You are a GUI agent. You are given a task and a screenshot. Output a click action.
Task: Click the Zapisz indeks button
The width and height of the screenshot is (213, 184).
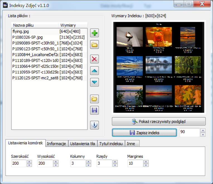tap(144, 133)
